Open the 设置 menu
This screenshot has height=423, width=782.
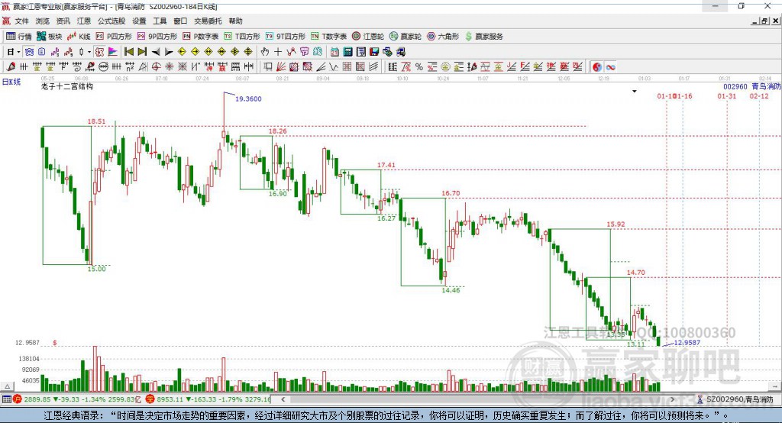tap(139, 21)
